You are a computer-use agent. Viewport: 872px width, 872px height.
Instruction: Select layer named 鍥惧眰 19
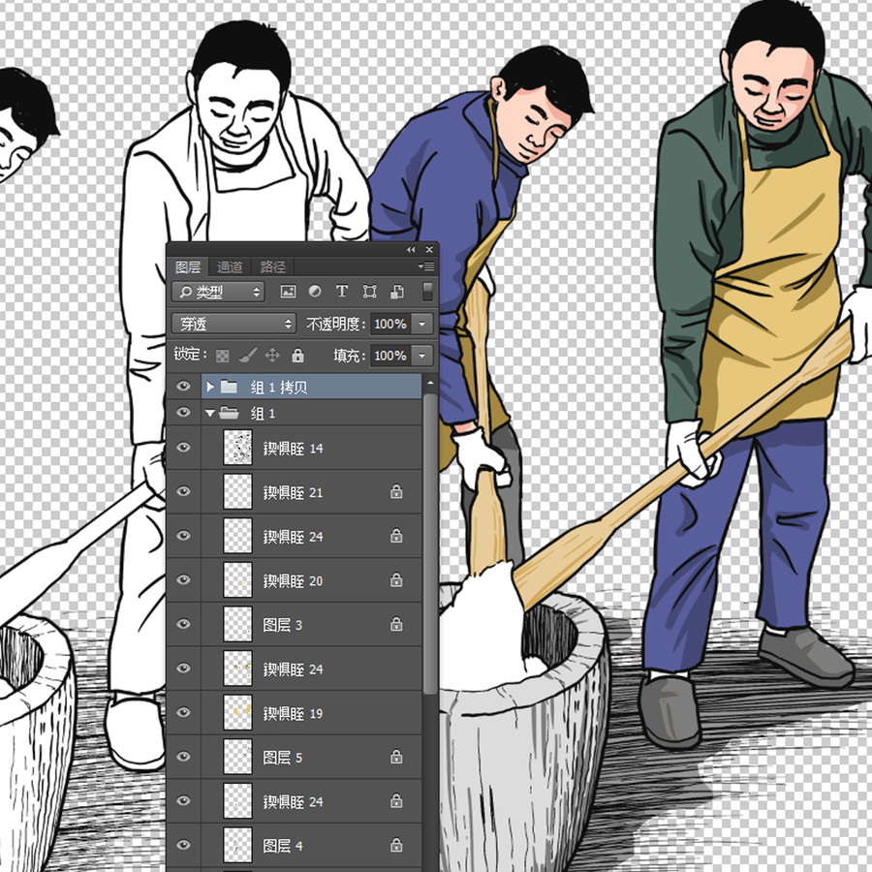(293, 713)
